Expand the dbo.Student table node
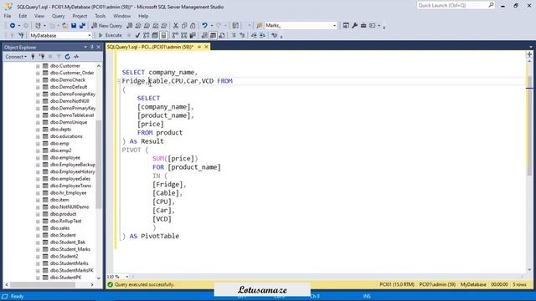Viewport: 536px width, 301px height. [x=38, y=235]
